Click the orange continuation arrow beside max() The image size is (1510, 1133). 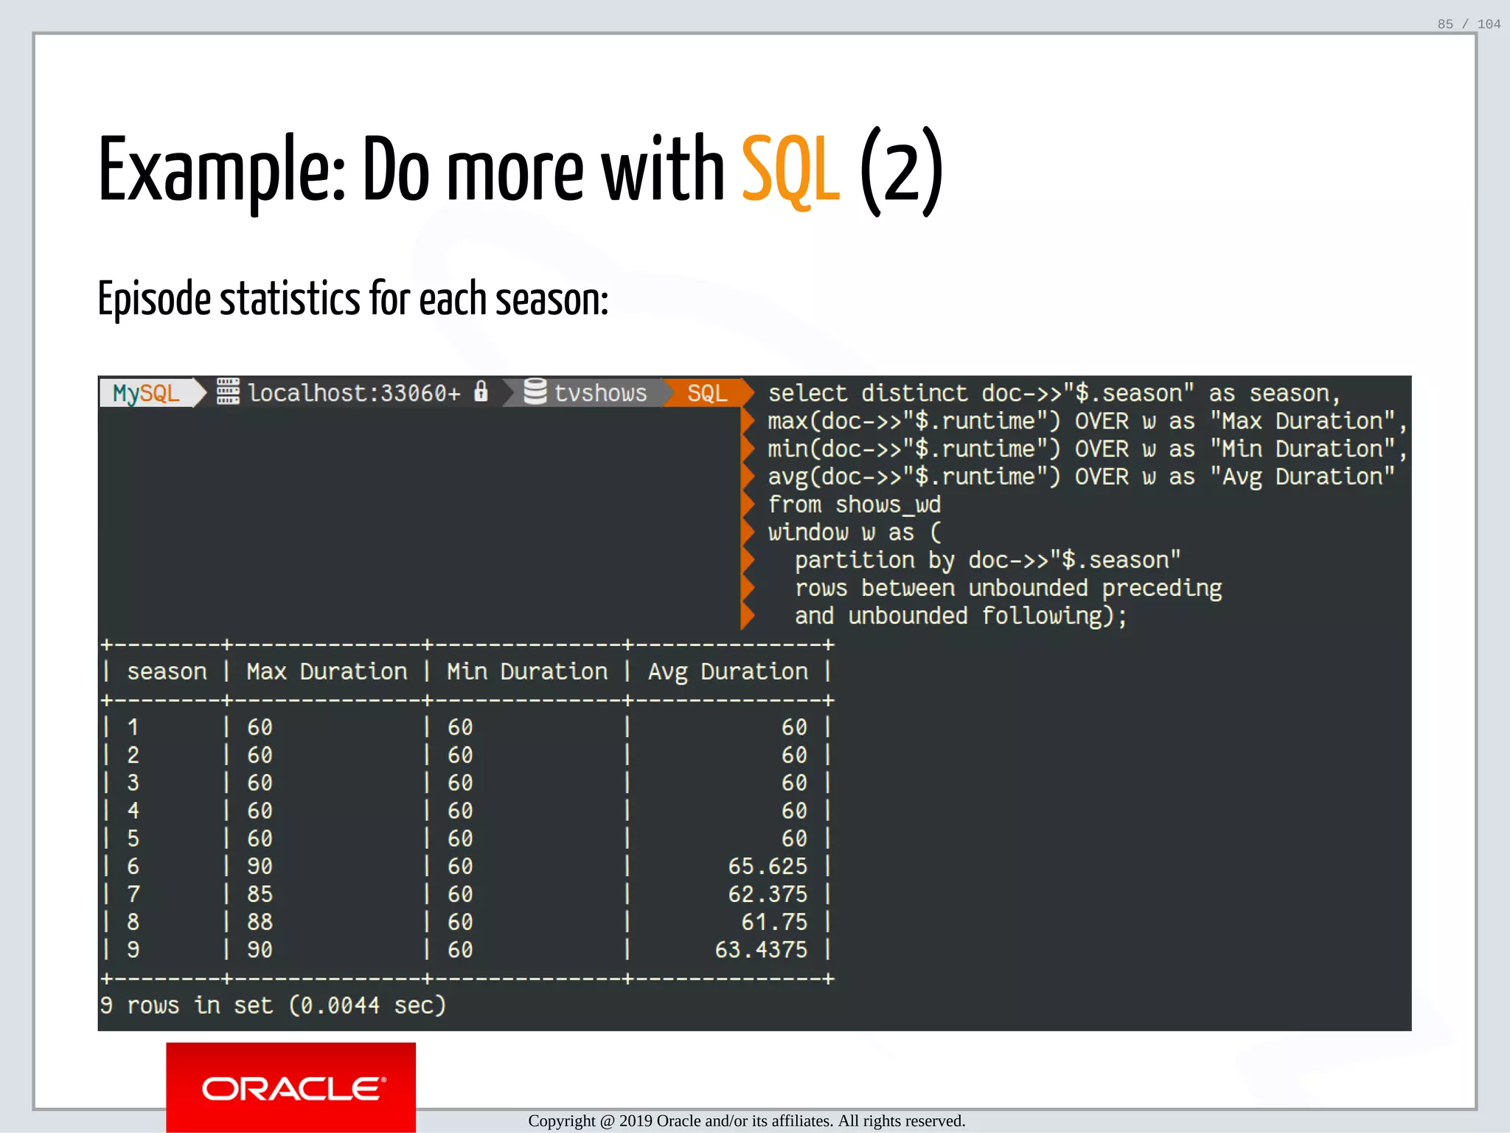coord(748,421)
